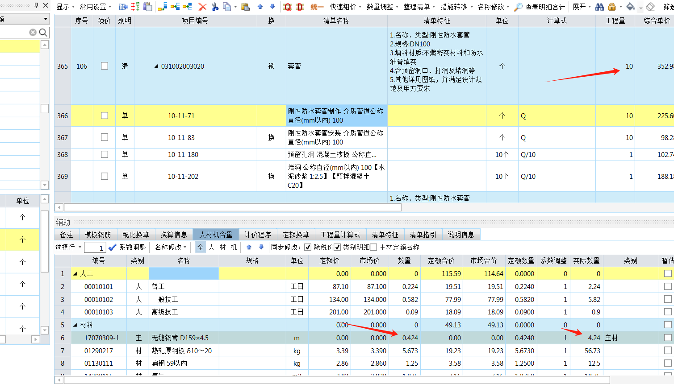The width and height of the screenshot is (674, 384).
Task: Click the blue checkmark beside 系数调整
Action: (113, 247)
